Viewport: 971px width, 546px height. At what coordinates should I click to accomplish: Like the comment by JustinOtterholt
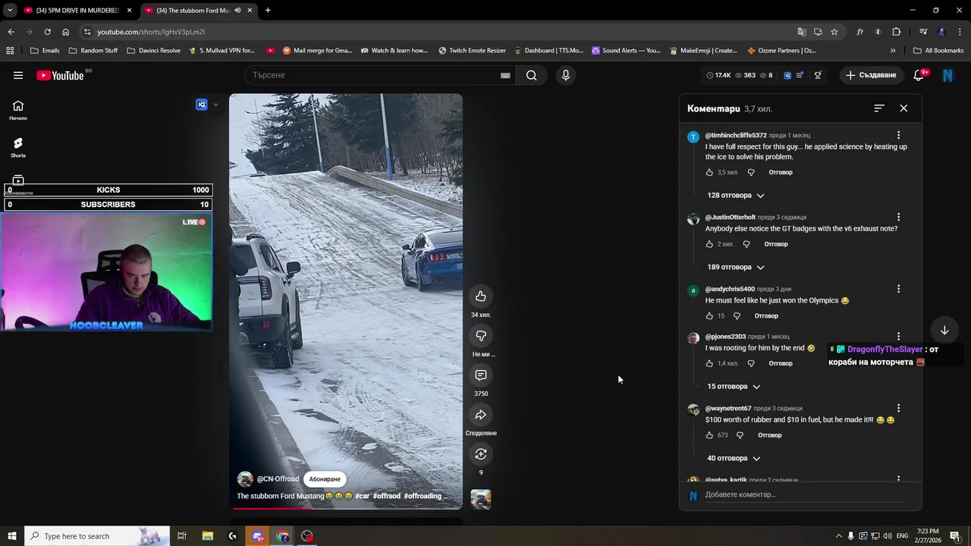[709, 244]
